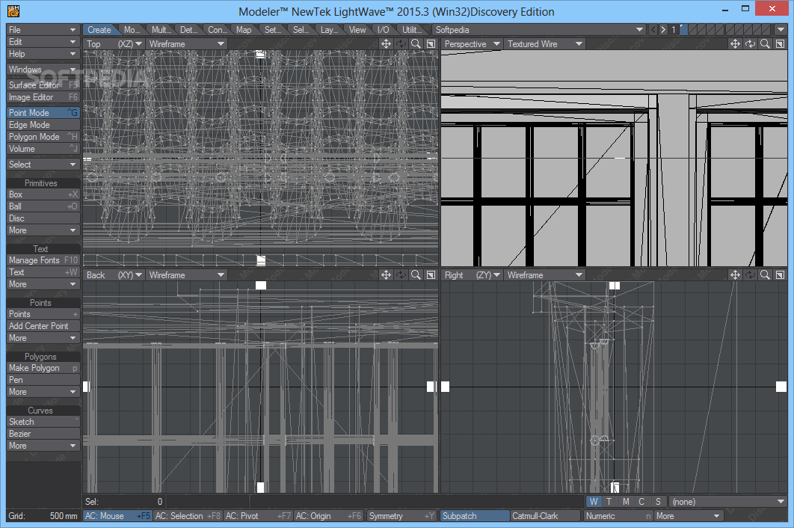This screenshot has width=794, height=528.
Task: Rotate the Perspective viewport
Action: pyautogui.click(x=751, y=44)
